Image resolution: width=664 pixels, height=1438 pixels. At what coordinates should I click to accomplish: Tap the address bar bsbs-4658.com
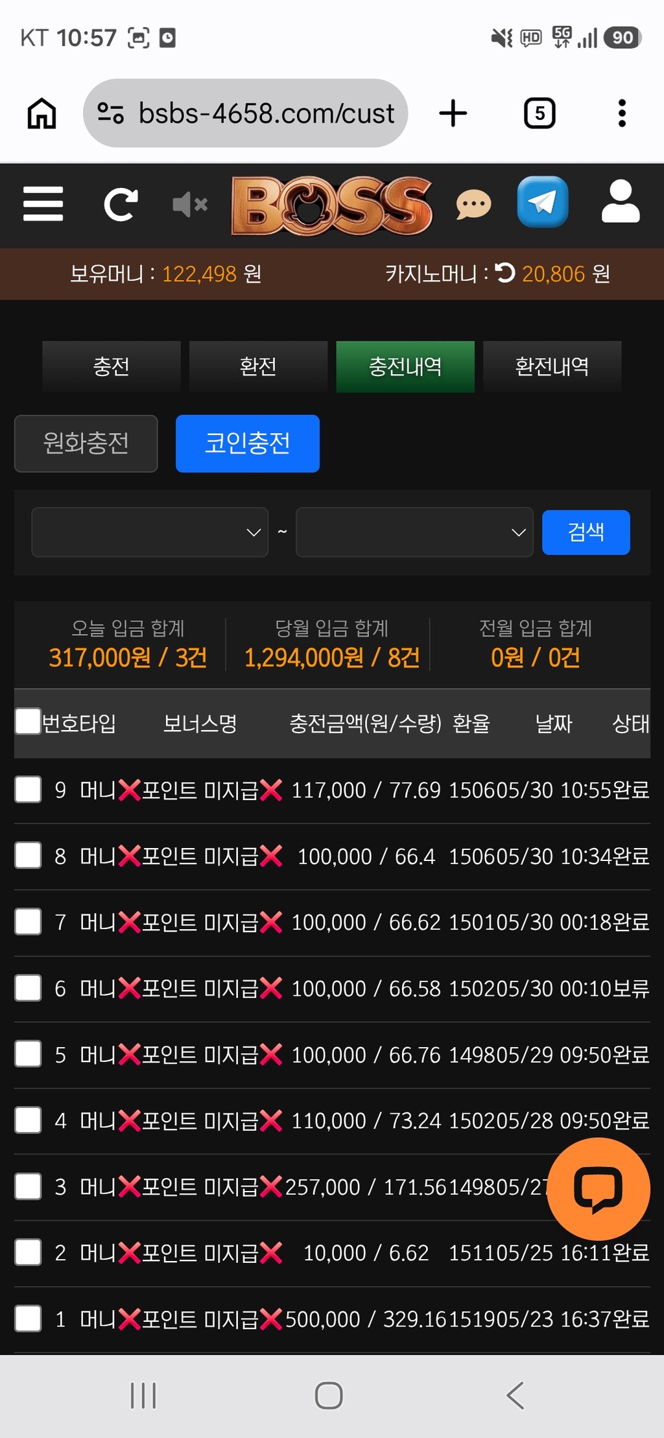266,113
